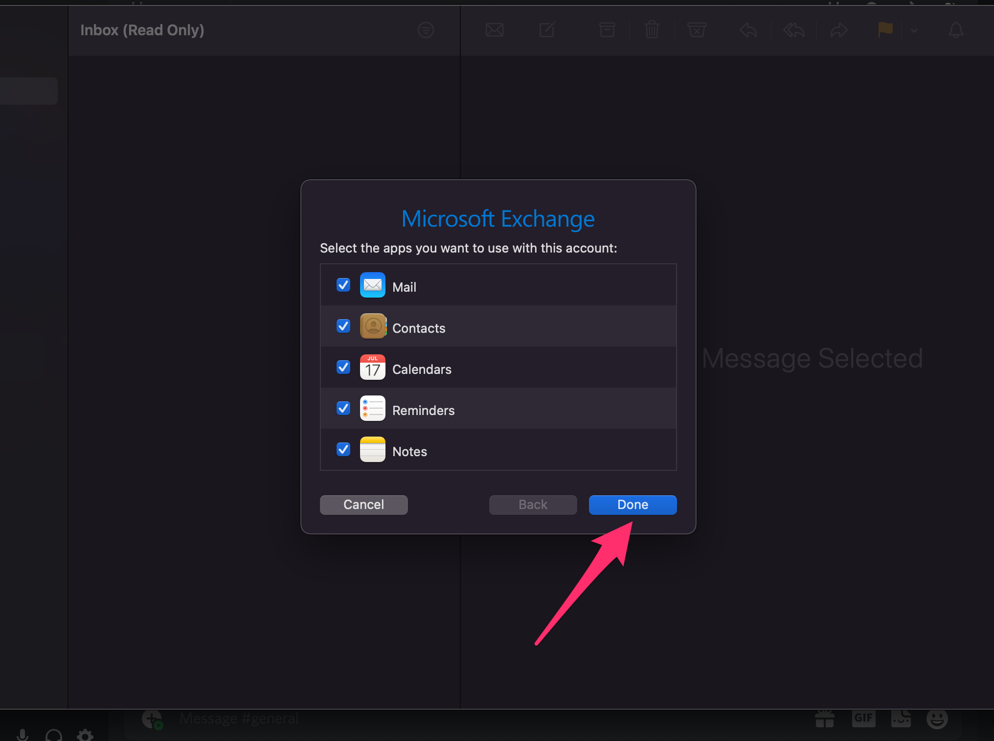
Task: Click the Discord microphone mute icon
Action: click(x=23, y=735)
